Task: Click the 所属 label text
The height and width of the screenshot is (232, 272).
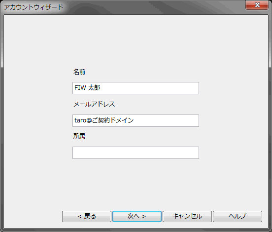Action: (x=79, y=136)
